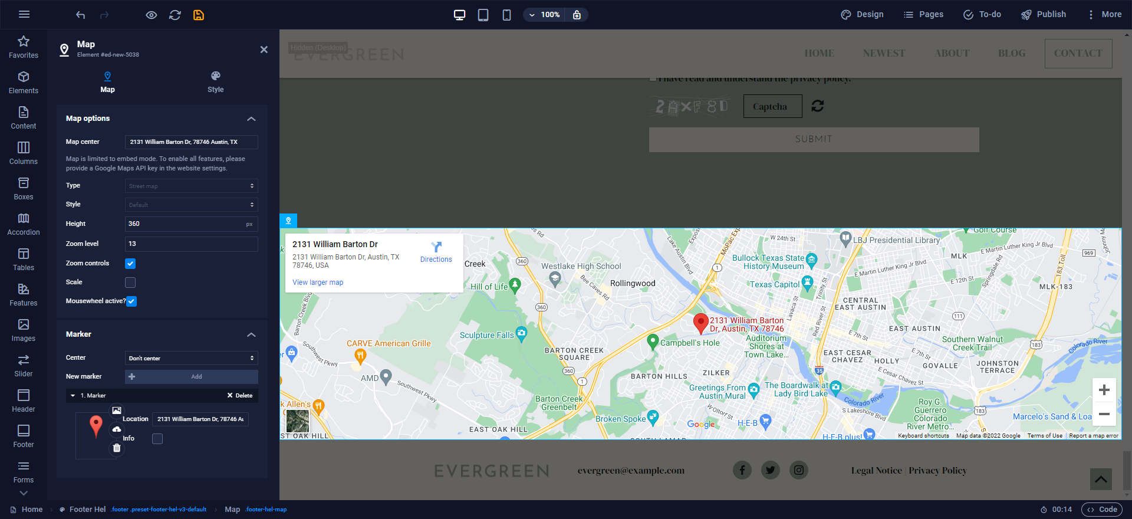Open the Elements sidebar panel
1132x519 pixels.
[24, 83]
